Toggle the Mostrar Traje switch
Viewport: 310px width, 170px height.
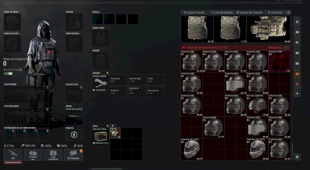tap(8, 74)
